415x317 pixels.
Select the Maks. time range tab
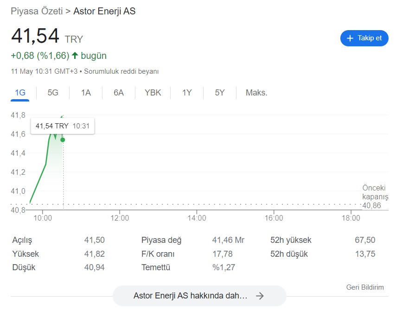coord(256,93)
